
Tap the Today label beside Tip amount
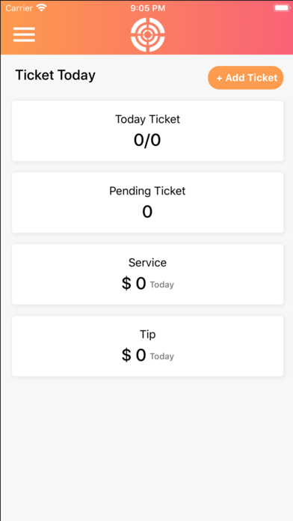[162, 356]
